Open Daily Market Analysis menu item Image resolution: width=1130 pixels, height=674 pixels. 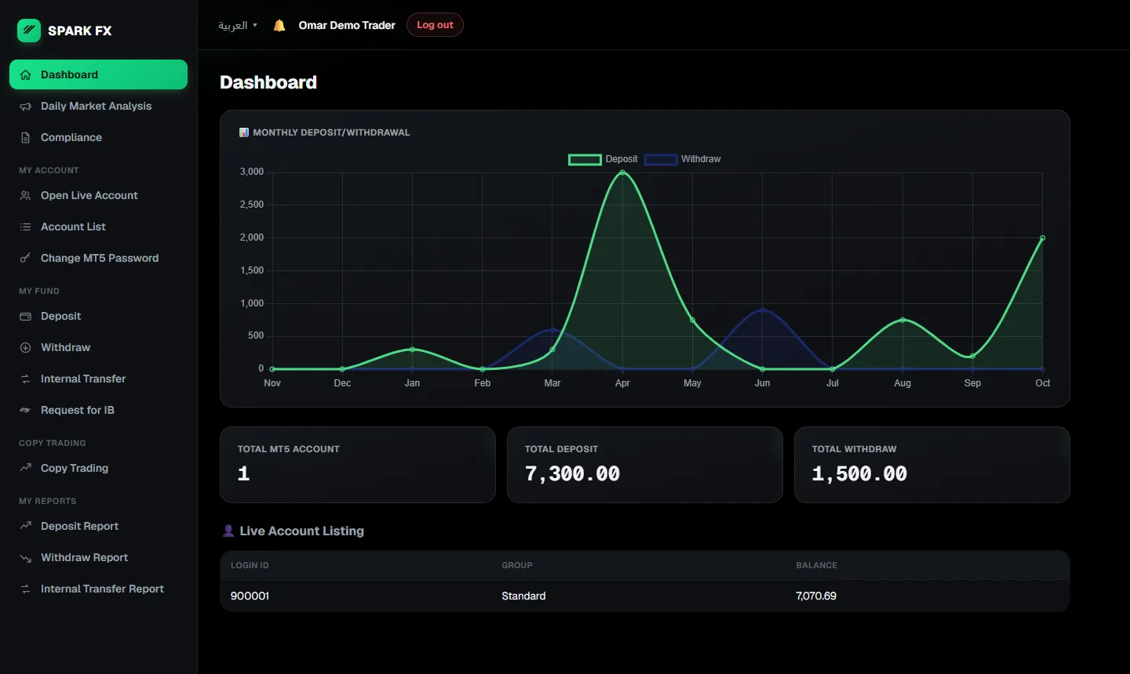[x=98, y=107]
